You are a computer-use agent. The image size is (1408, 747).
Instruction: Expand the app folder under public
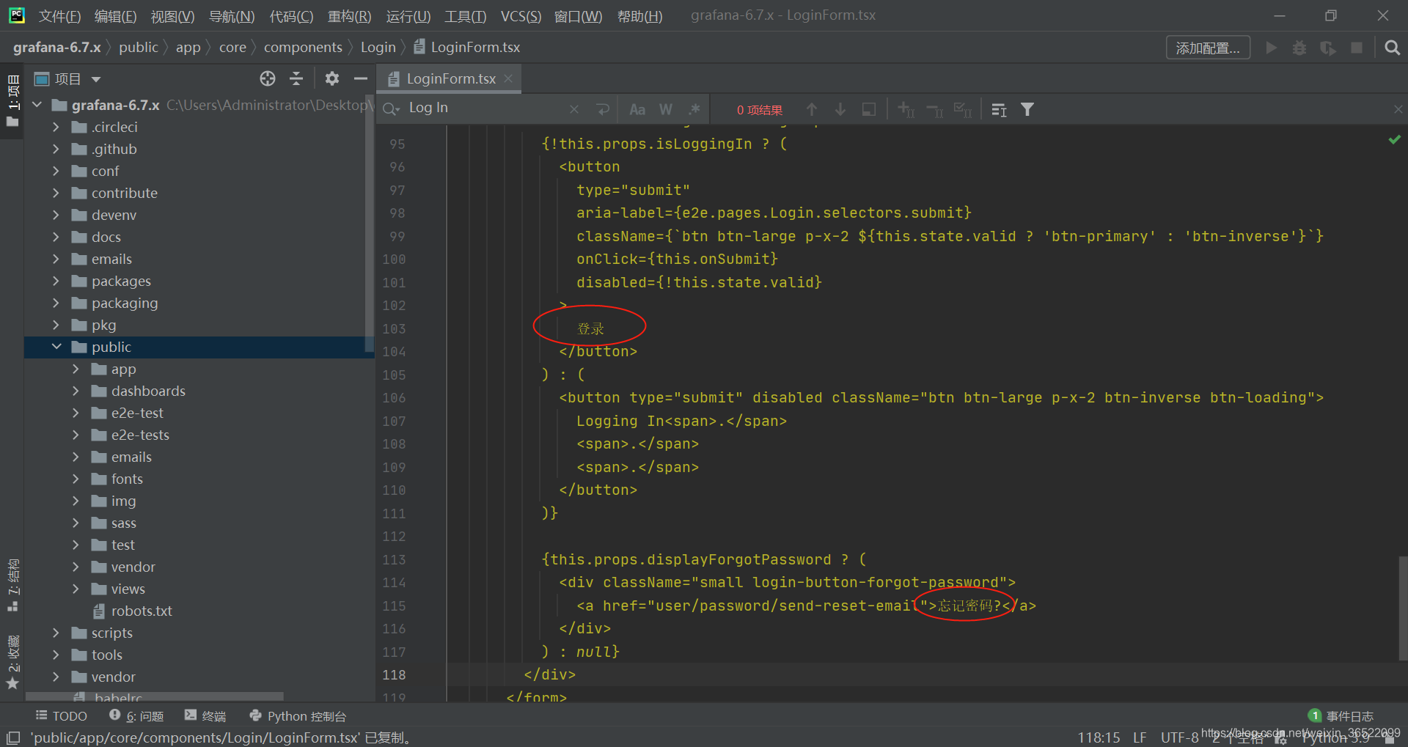[x=76, y=369]
